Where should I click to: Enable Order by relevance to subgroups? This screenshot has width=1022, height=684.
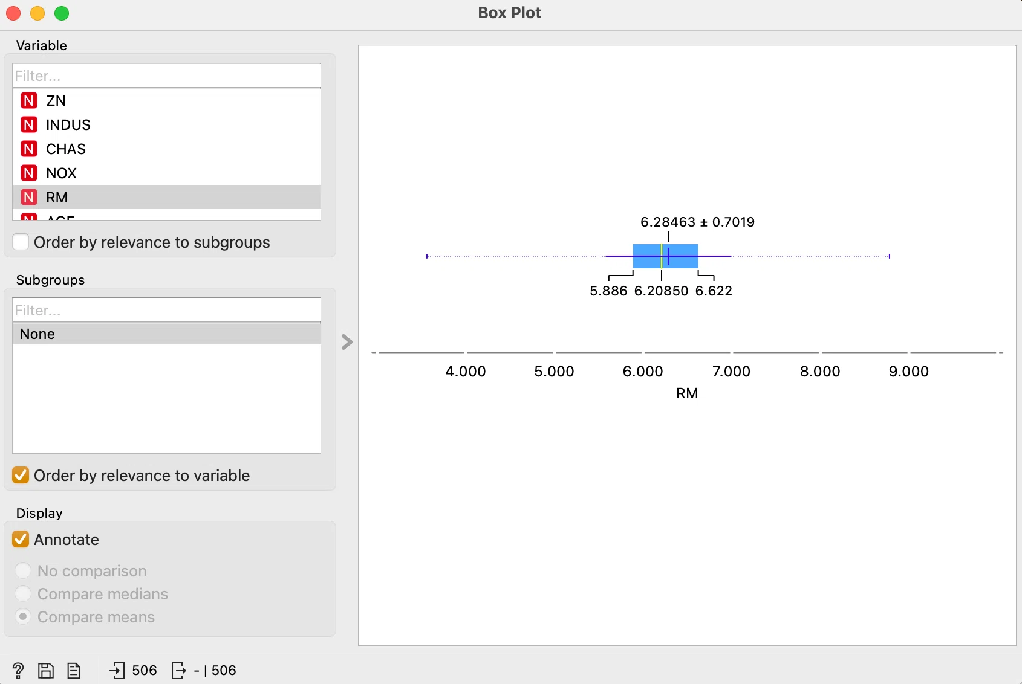tap(21, 242)
